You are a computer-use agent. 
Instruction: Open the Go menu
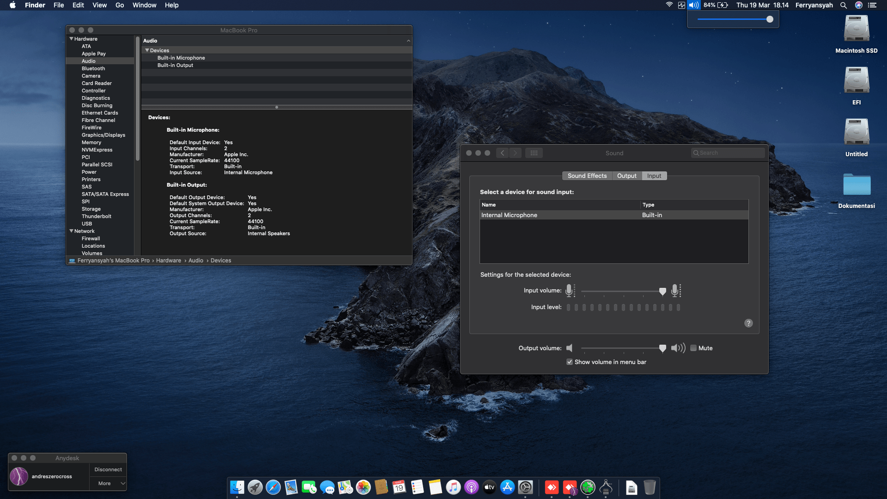click(x=120, y=5)
